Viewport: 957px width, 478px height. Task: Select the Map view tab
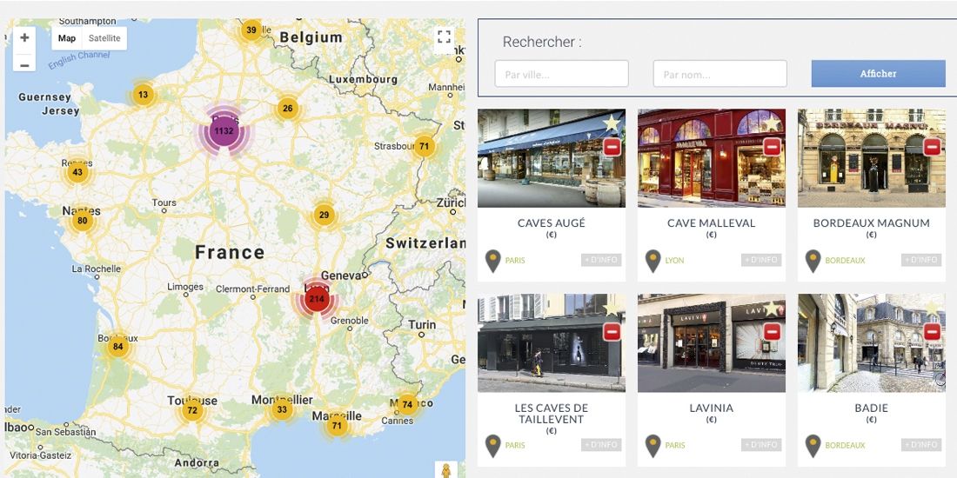point(67,37)
